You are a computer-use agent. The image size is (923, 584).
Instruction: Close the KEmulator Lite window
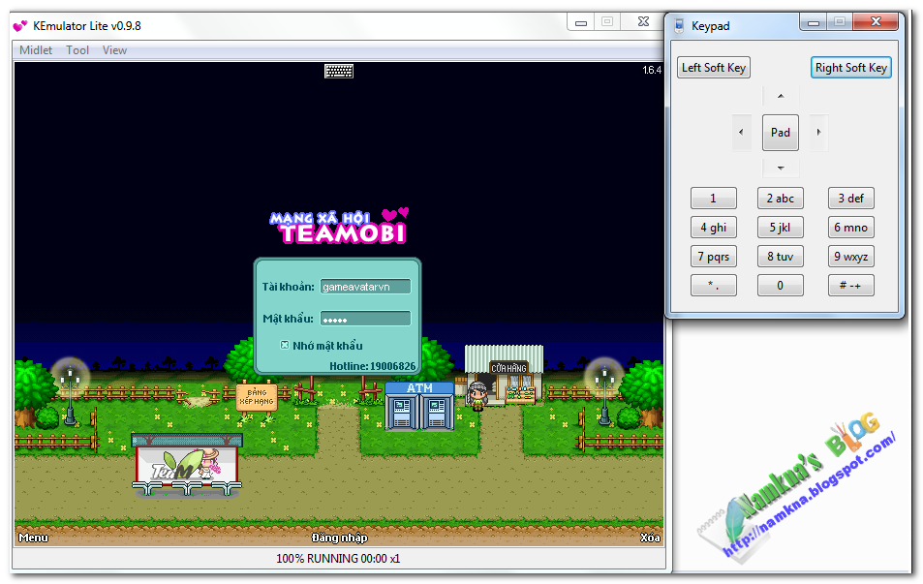click(643, 22)
